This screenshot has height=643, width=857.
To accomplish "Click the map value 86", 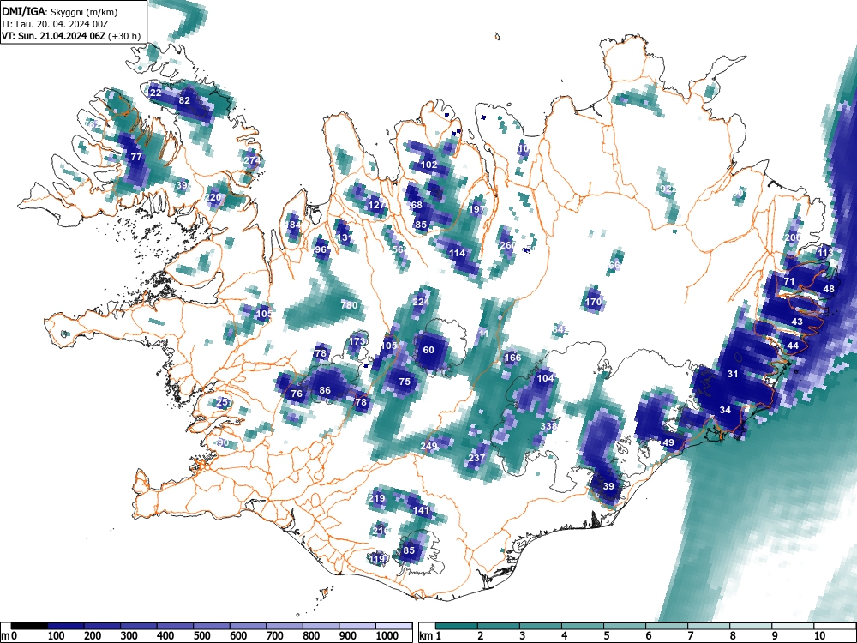I will click(325, 390).
